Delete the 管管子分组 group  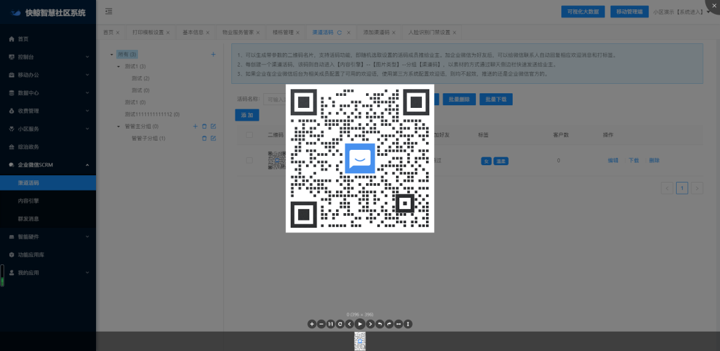(x=205, y=138)
